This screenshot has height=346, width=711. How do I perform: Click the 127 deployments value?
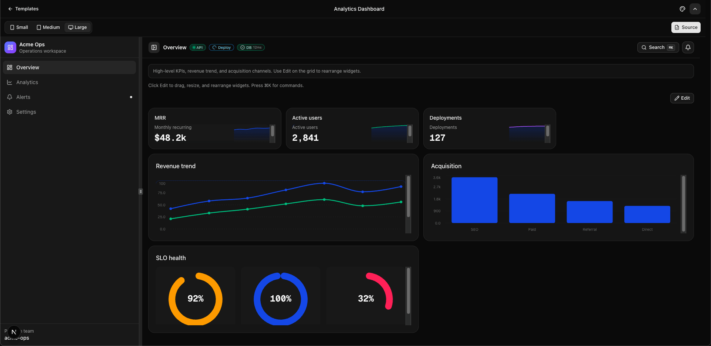point(437,138)
